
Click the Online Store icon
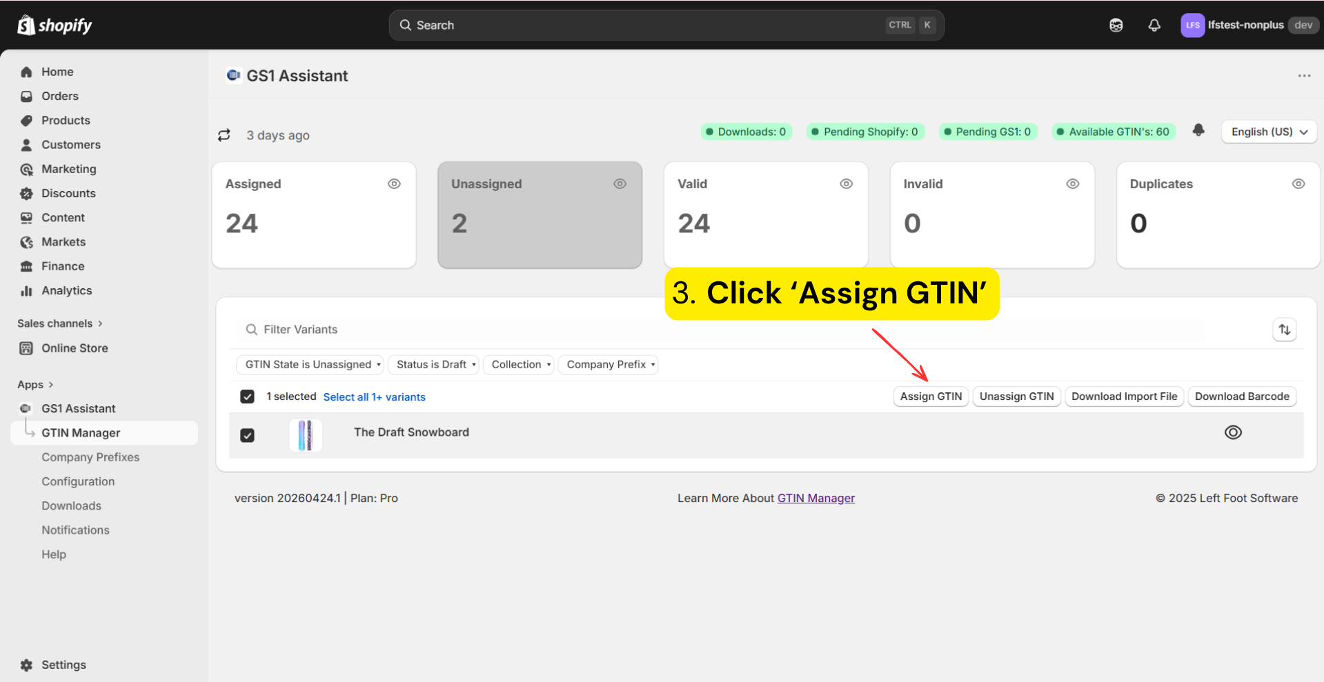[26, 348]
